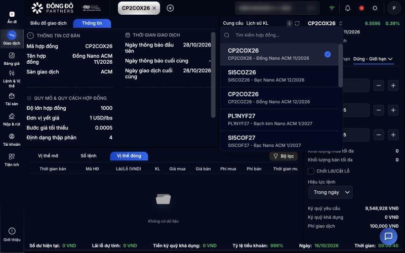Switch to Thông tin tab
Screen dimensions: 405x253
click(x=92, y=23)
